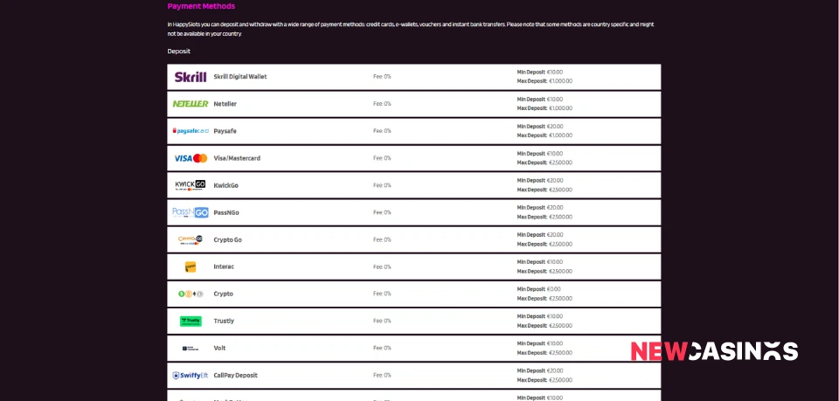Click the Visa/Mastercard logo icon
839x401 pixels.
(191, 158)
